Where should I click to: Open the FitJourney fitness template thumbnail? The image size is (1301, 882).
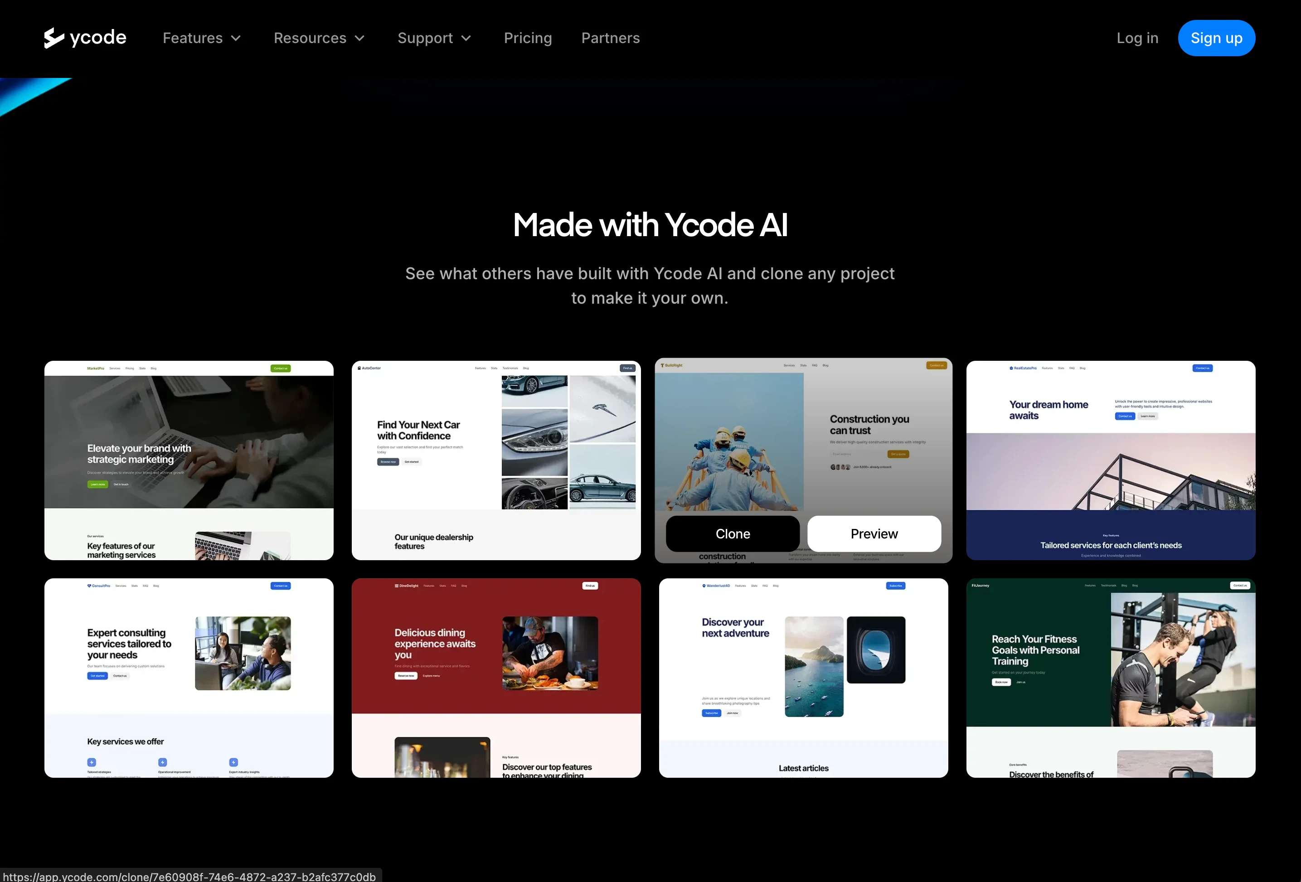[1111, 678]
